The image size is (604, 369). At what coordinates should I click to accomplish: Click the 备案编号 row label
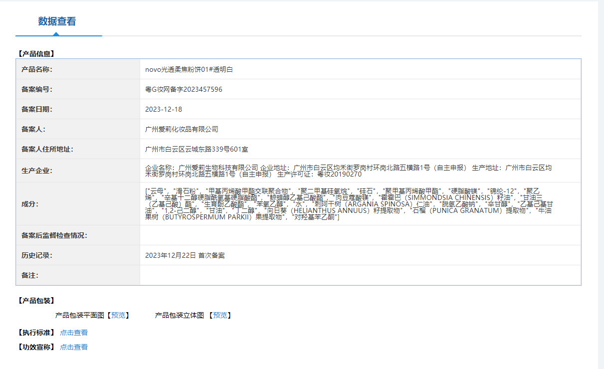coord(37,89)
